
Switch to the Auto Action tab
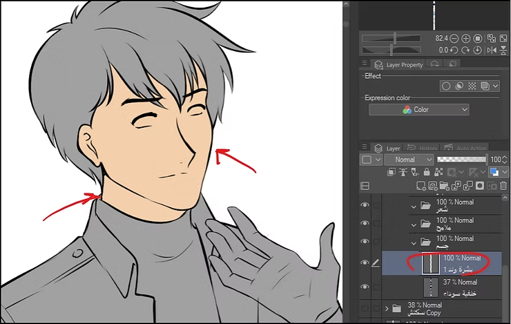[x=465, y=149]
